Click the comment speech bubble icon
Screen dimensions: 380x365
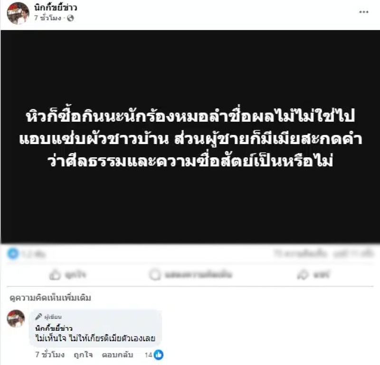155,275
